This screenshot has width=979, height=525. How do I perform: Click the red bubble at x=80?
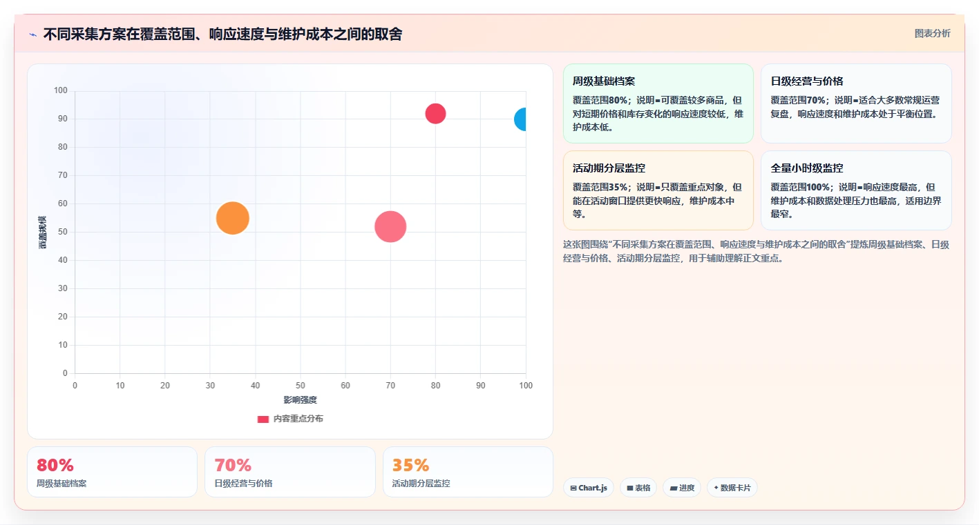coord(435,113)
